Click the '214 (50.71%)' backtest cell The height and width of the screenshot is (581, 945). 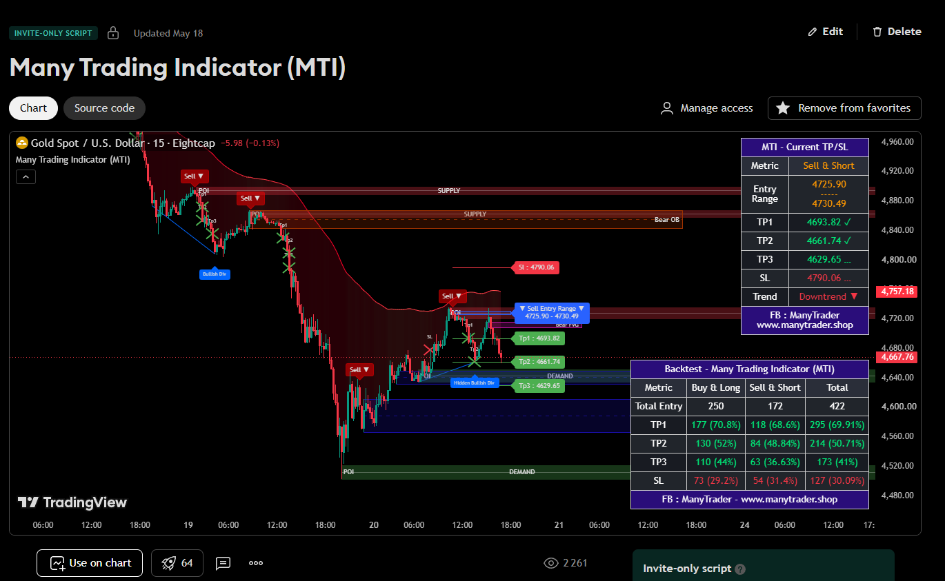tap(837, 444)
